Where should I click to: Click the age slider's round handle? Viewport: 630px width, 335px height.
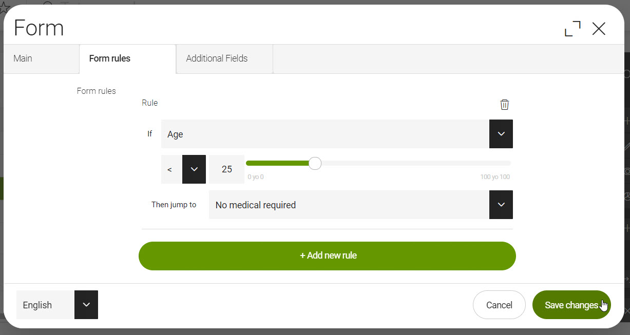[x=315, y=164]
